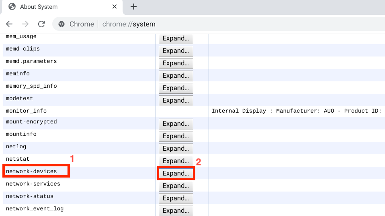Open a new tab with plus icon
Screen dimensions: 385x216
(x=133, y=6)
